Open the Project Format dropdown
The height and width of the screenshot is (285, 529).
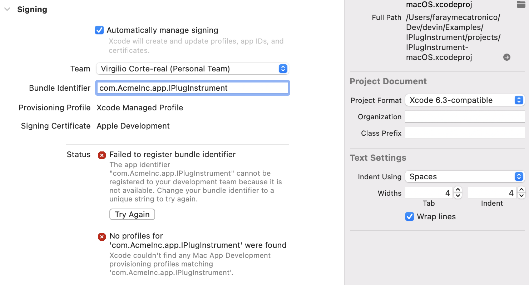[x=465, y=100]
